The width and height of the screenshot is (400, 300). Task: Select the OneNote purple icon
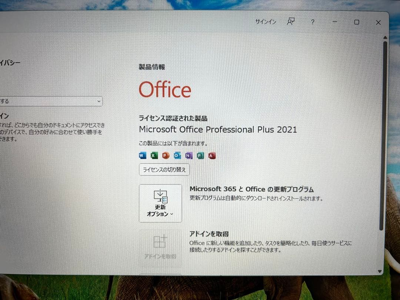coord(189,156)
